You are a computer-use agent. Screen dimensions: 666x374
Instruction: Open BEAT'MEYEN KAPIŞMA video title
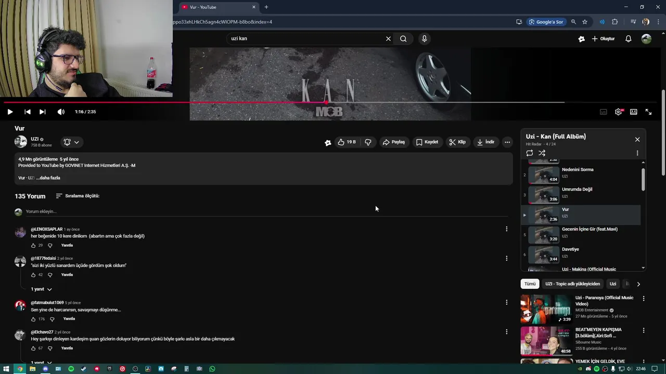(598, 332)
